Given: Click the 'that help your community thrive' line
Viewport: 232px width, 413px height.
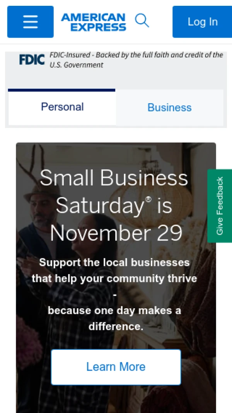Looking at the screenshot, I should tap(114, 278).
